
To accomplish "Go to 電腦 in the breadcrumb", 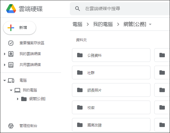I will point(77,24).
